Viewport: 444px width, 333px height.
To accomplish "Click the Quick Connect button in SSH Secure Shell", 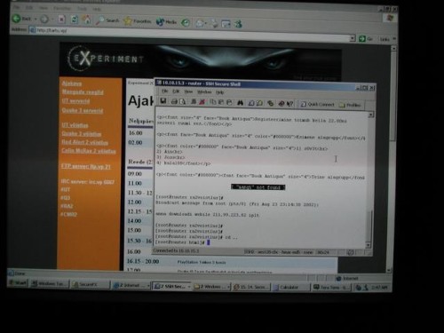I will tap(317, 104).
